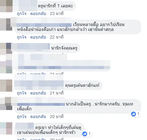Reply to the ครูน่ารักที่ 1 comment

click(x=38, y=13)
